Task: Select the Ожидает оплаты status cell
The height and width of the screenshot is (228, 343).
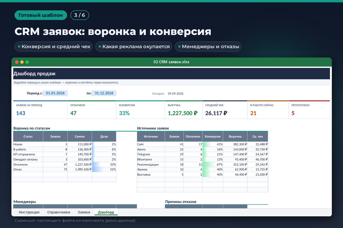Action: coord(28,159)
